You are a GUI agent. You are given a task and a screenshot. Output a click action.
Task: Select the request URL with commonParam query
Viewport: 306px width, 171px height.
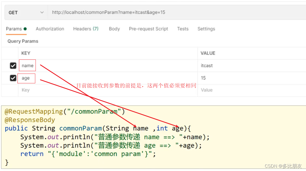pyautogui.click(x=108, y=12)
